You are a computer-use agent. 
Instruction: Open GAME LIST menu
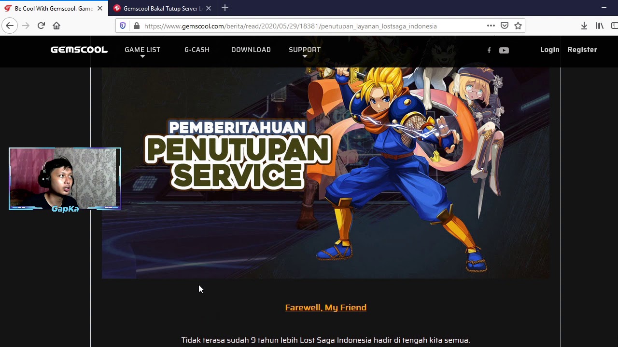pos(142,50)
